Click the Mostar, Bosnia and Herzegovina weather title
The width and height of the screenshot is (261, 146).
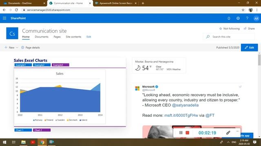[x=154, y=62]
